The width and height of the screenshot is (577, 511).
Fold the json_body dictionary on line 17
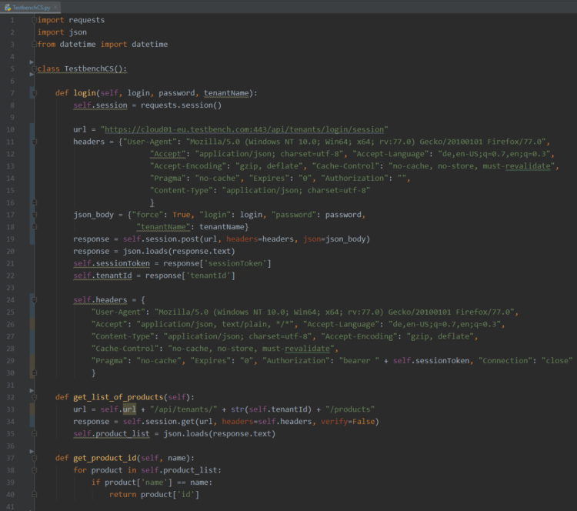[x=34, y=215]
